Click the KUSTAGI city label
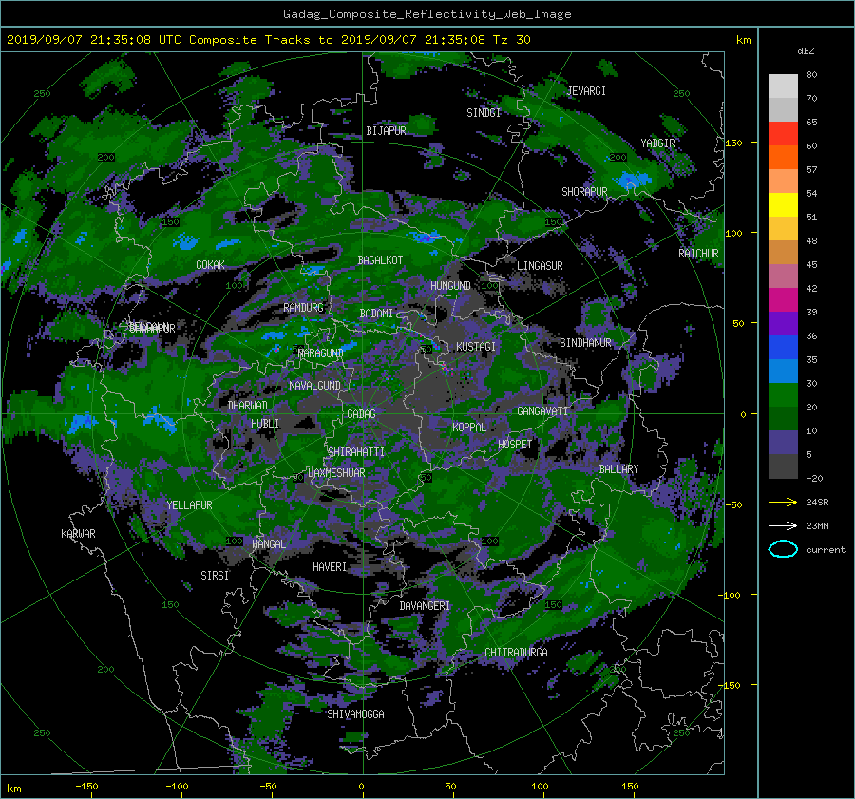 [476, 347]
